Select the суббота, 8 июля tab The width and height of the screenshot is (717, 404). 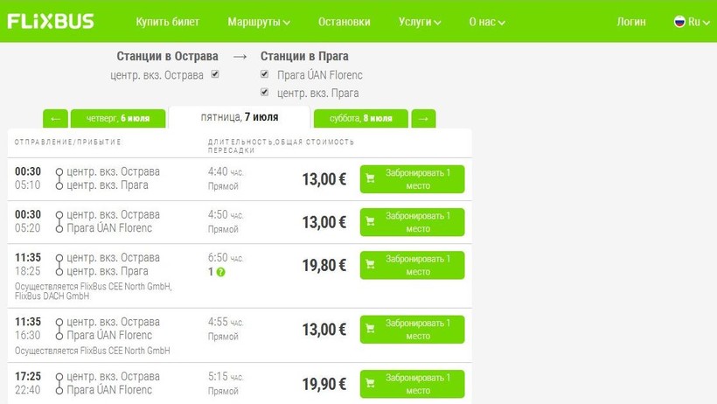tap(361, 118)
